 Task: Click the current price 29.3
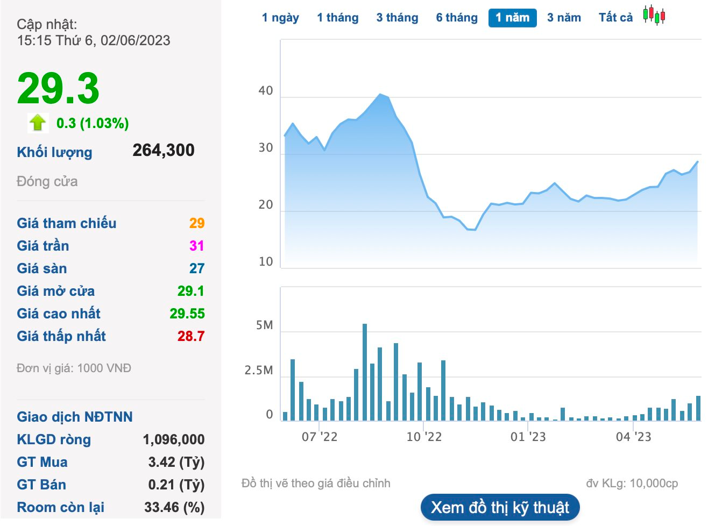click(58, 88)
